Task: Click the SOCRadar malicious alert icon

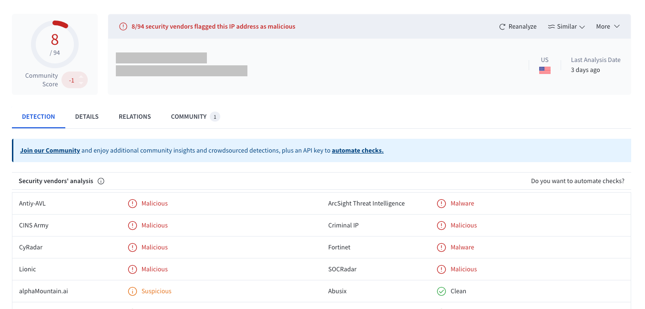Action: pos(441,269)
